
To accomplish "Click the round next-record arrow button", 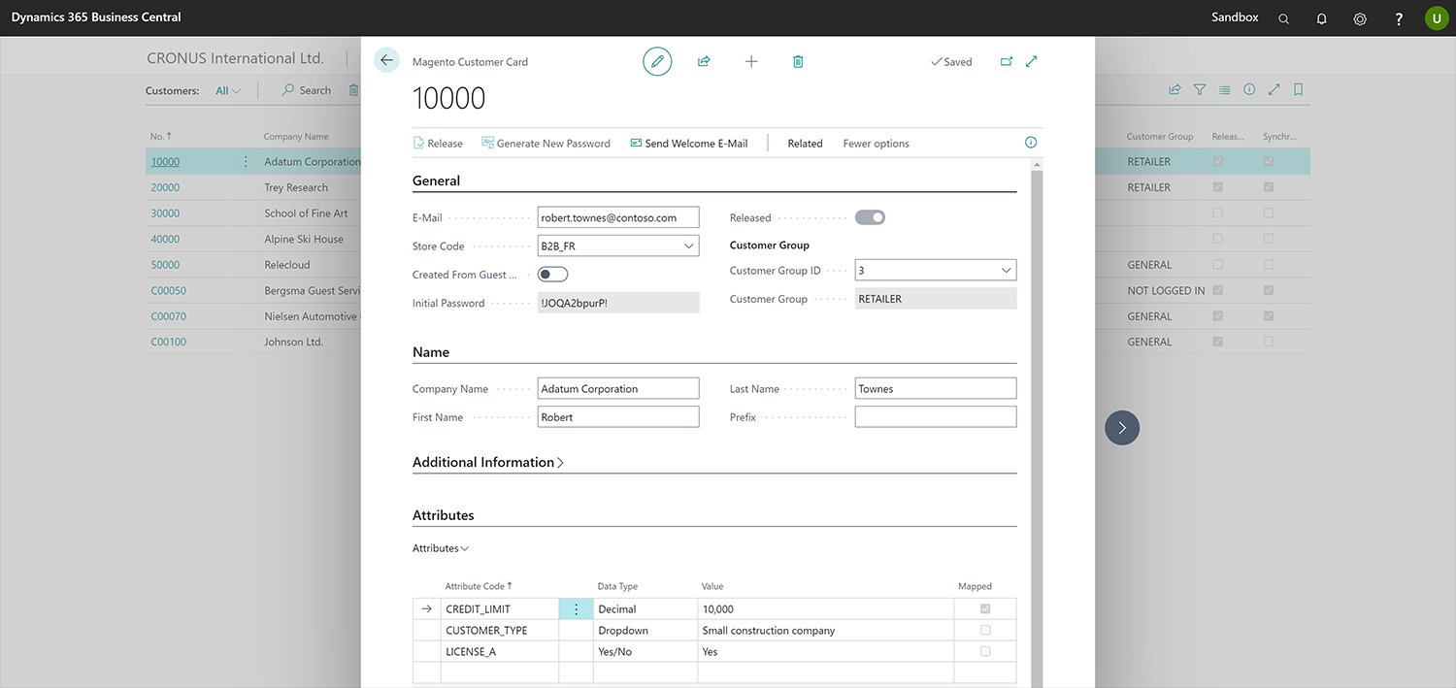I will (1122, 427).
